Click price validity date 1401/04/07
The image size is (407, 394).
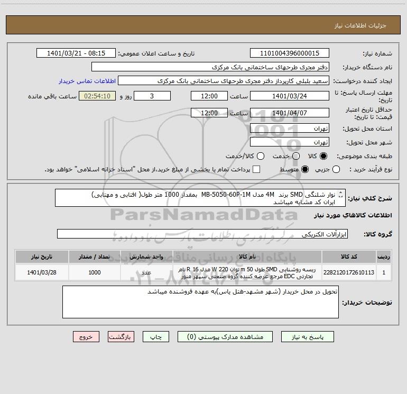(x=290, y=113)
